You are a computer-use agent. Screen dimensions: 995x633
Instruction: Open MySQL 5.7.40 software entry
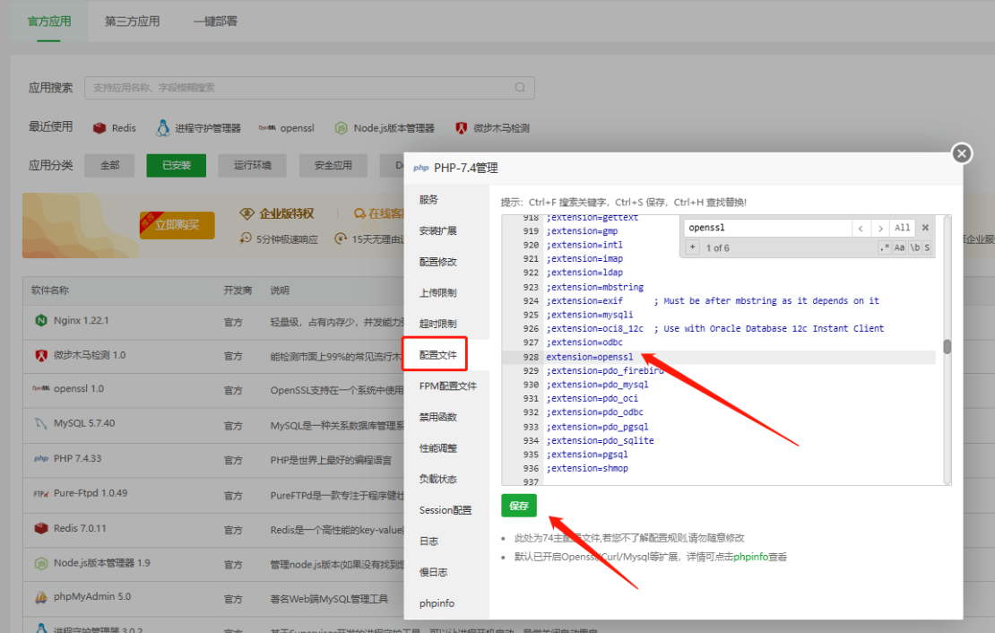tap(84, 423)
